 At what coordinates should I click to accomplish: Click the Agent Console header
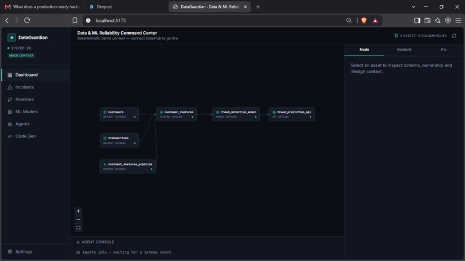point(95,242)
